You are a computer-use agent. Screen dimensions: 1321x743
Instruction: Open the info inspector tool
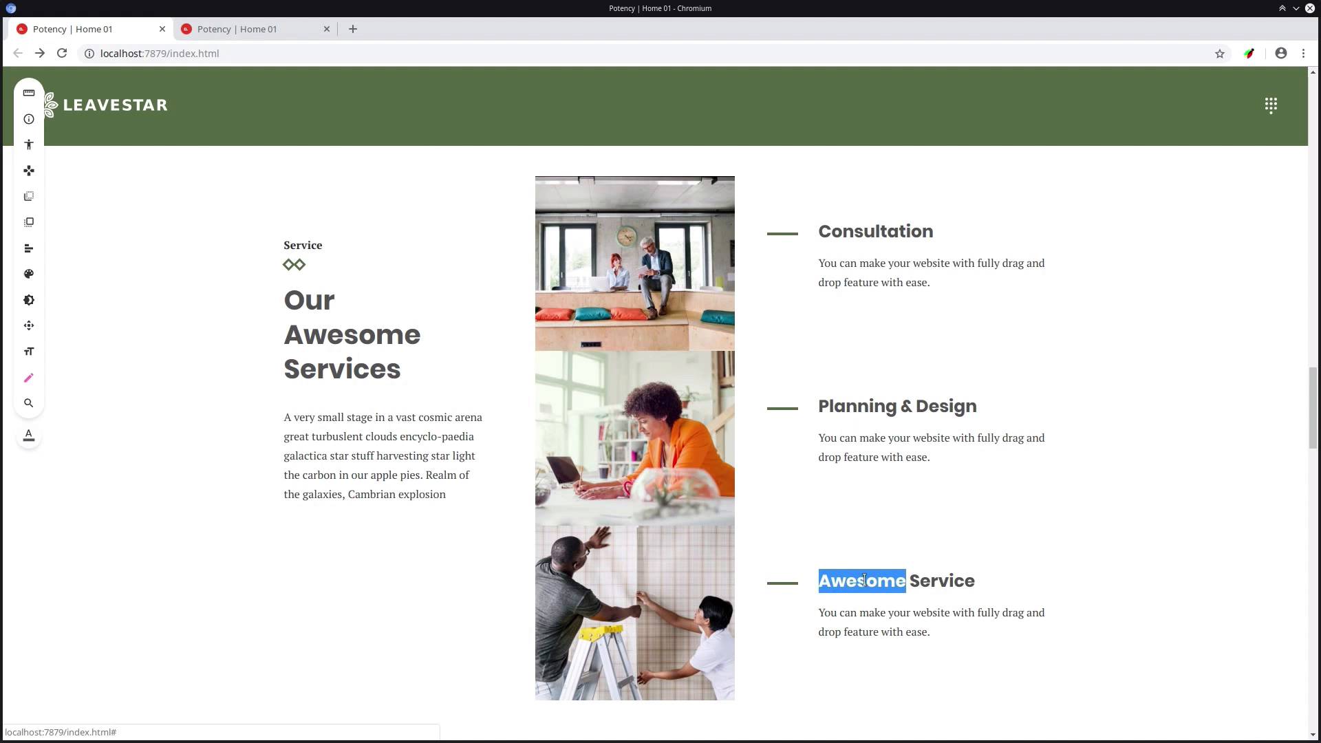tap(29, 119)
